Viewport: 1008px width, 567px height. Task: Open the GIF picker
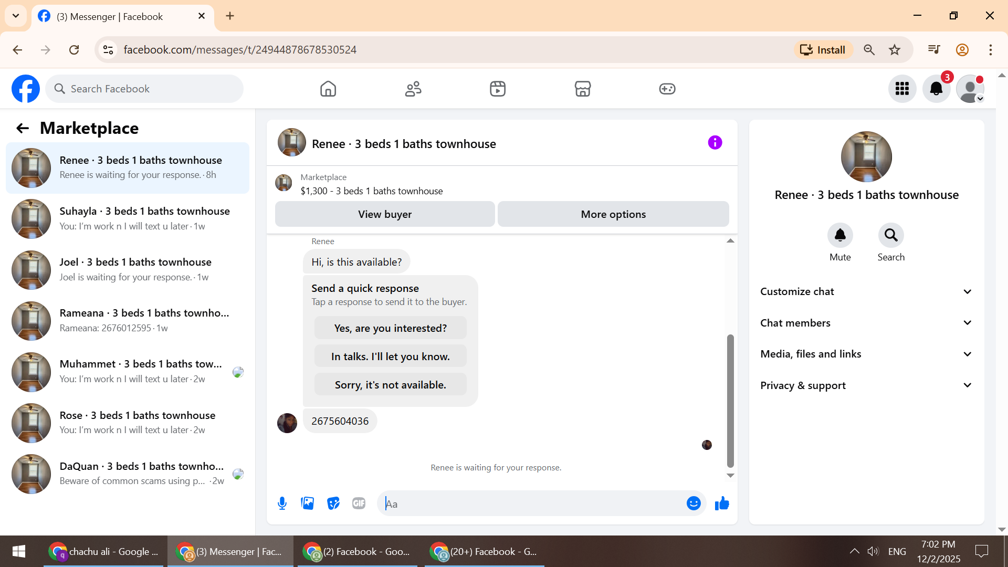point(359,503)
